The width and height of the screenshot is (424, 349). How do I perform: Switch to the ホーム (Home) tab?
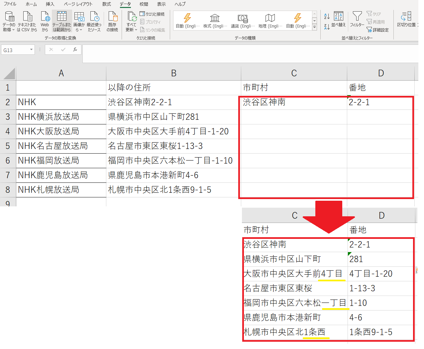[x=31, y=4]
